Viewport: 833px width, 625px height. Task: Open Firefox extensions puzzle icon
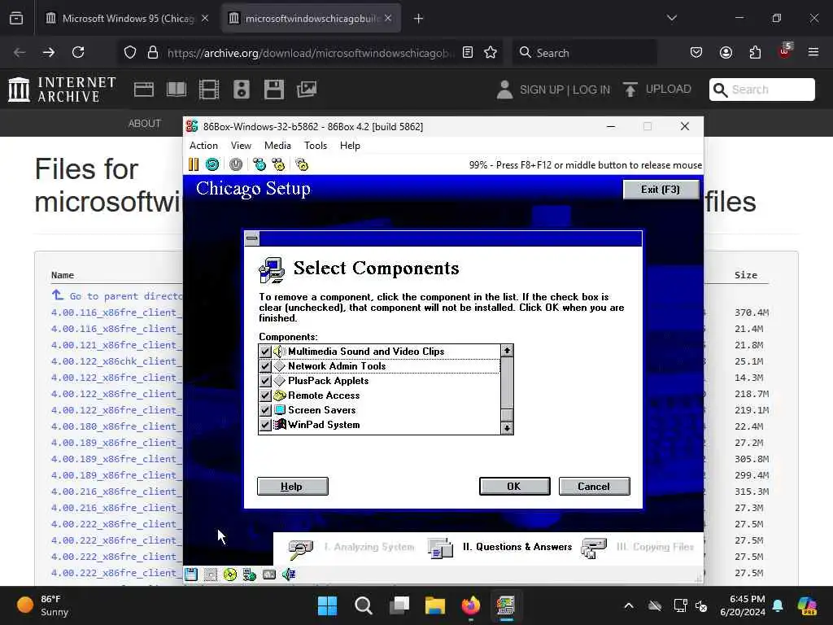tap(755, 52)
